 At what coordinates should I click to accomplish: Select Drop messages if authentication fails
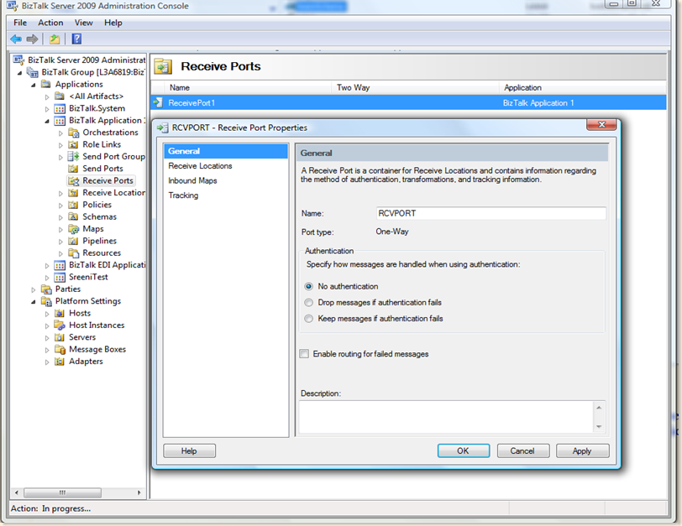click(x=309, y=303)
